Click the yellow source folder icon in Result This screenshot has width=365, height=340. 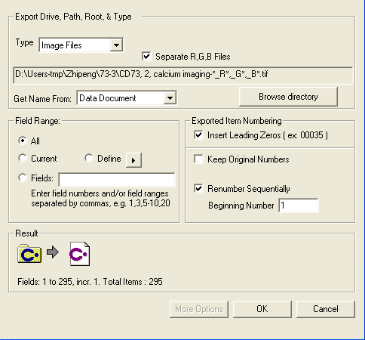pos(29,254)
